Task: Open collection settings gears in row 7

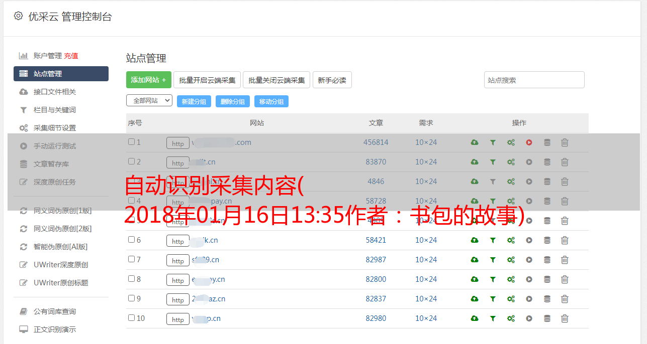Action: [x=511, y=260]
